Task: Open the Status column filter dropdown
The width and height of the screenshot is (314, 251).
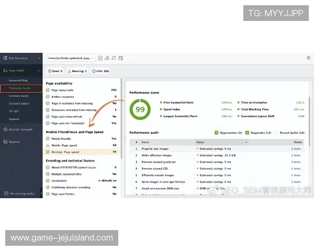Action: tap(246, 142)
